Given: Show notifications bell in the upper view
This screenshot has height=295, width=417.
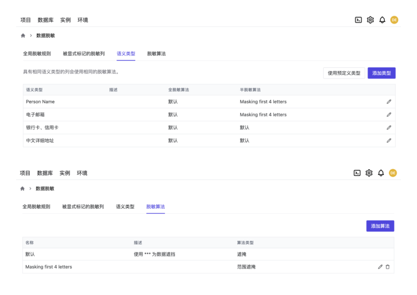Looking at the screenshot, I should [x=382, y=20].
